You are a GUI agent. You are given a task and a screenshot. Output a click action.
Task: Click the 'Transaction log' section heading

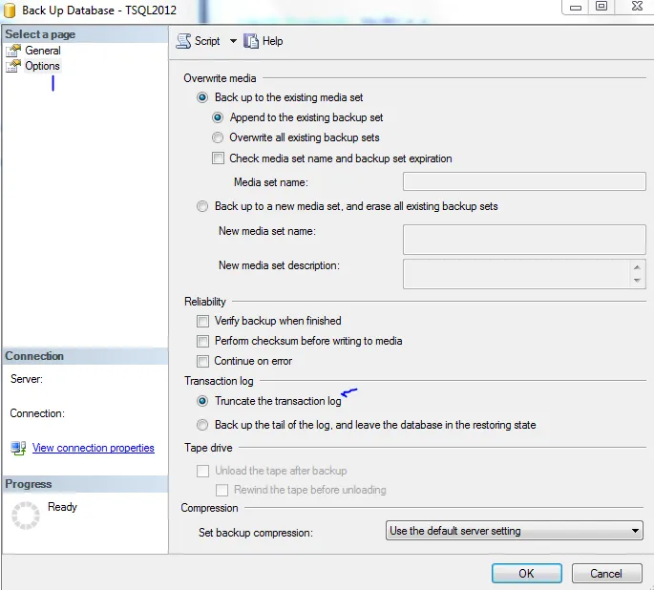(219, 381)
